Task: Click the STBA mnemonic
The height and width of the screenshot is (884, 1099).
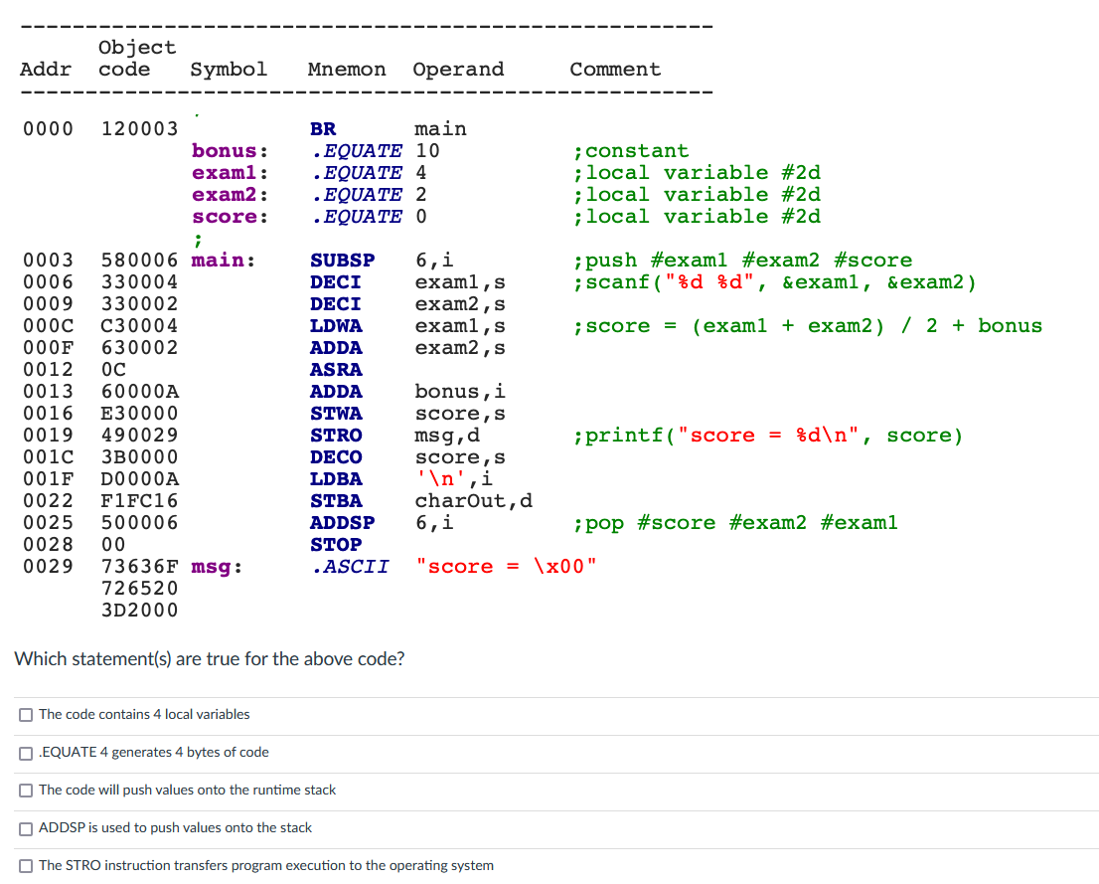Action: tap(336, 501)
